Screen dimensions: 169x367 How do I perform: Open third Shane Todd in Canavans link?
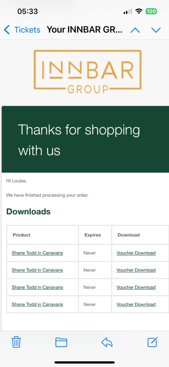37,287
